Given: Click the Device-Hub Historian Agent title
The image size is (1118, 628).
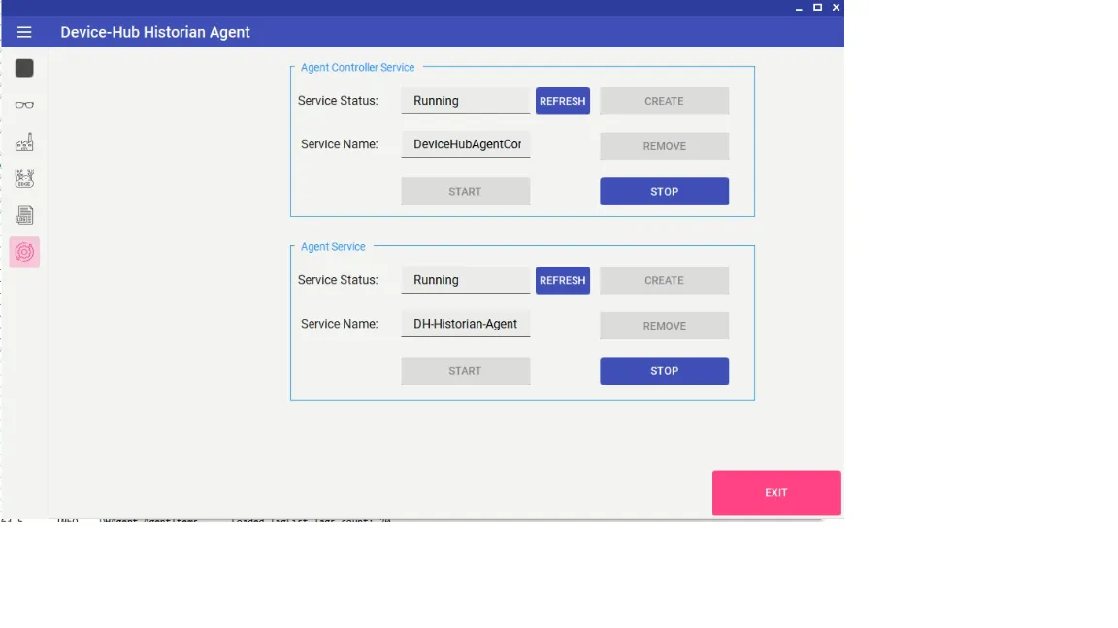Looking at the screenshot, I should coord(155,32).
